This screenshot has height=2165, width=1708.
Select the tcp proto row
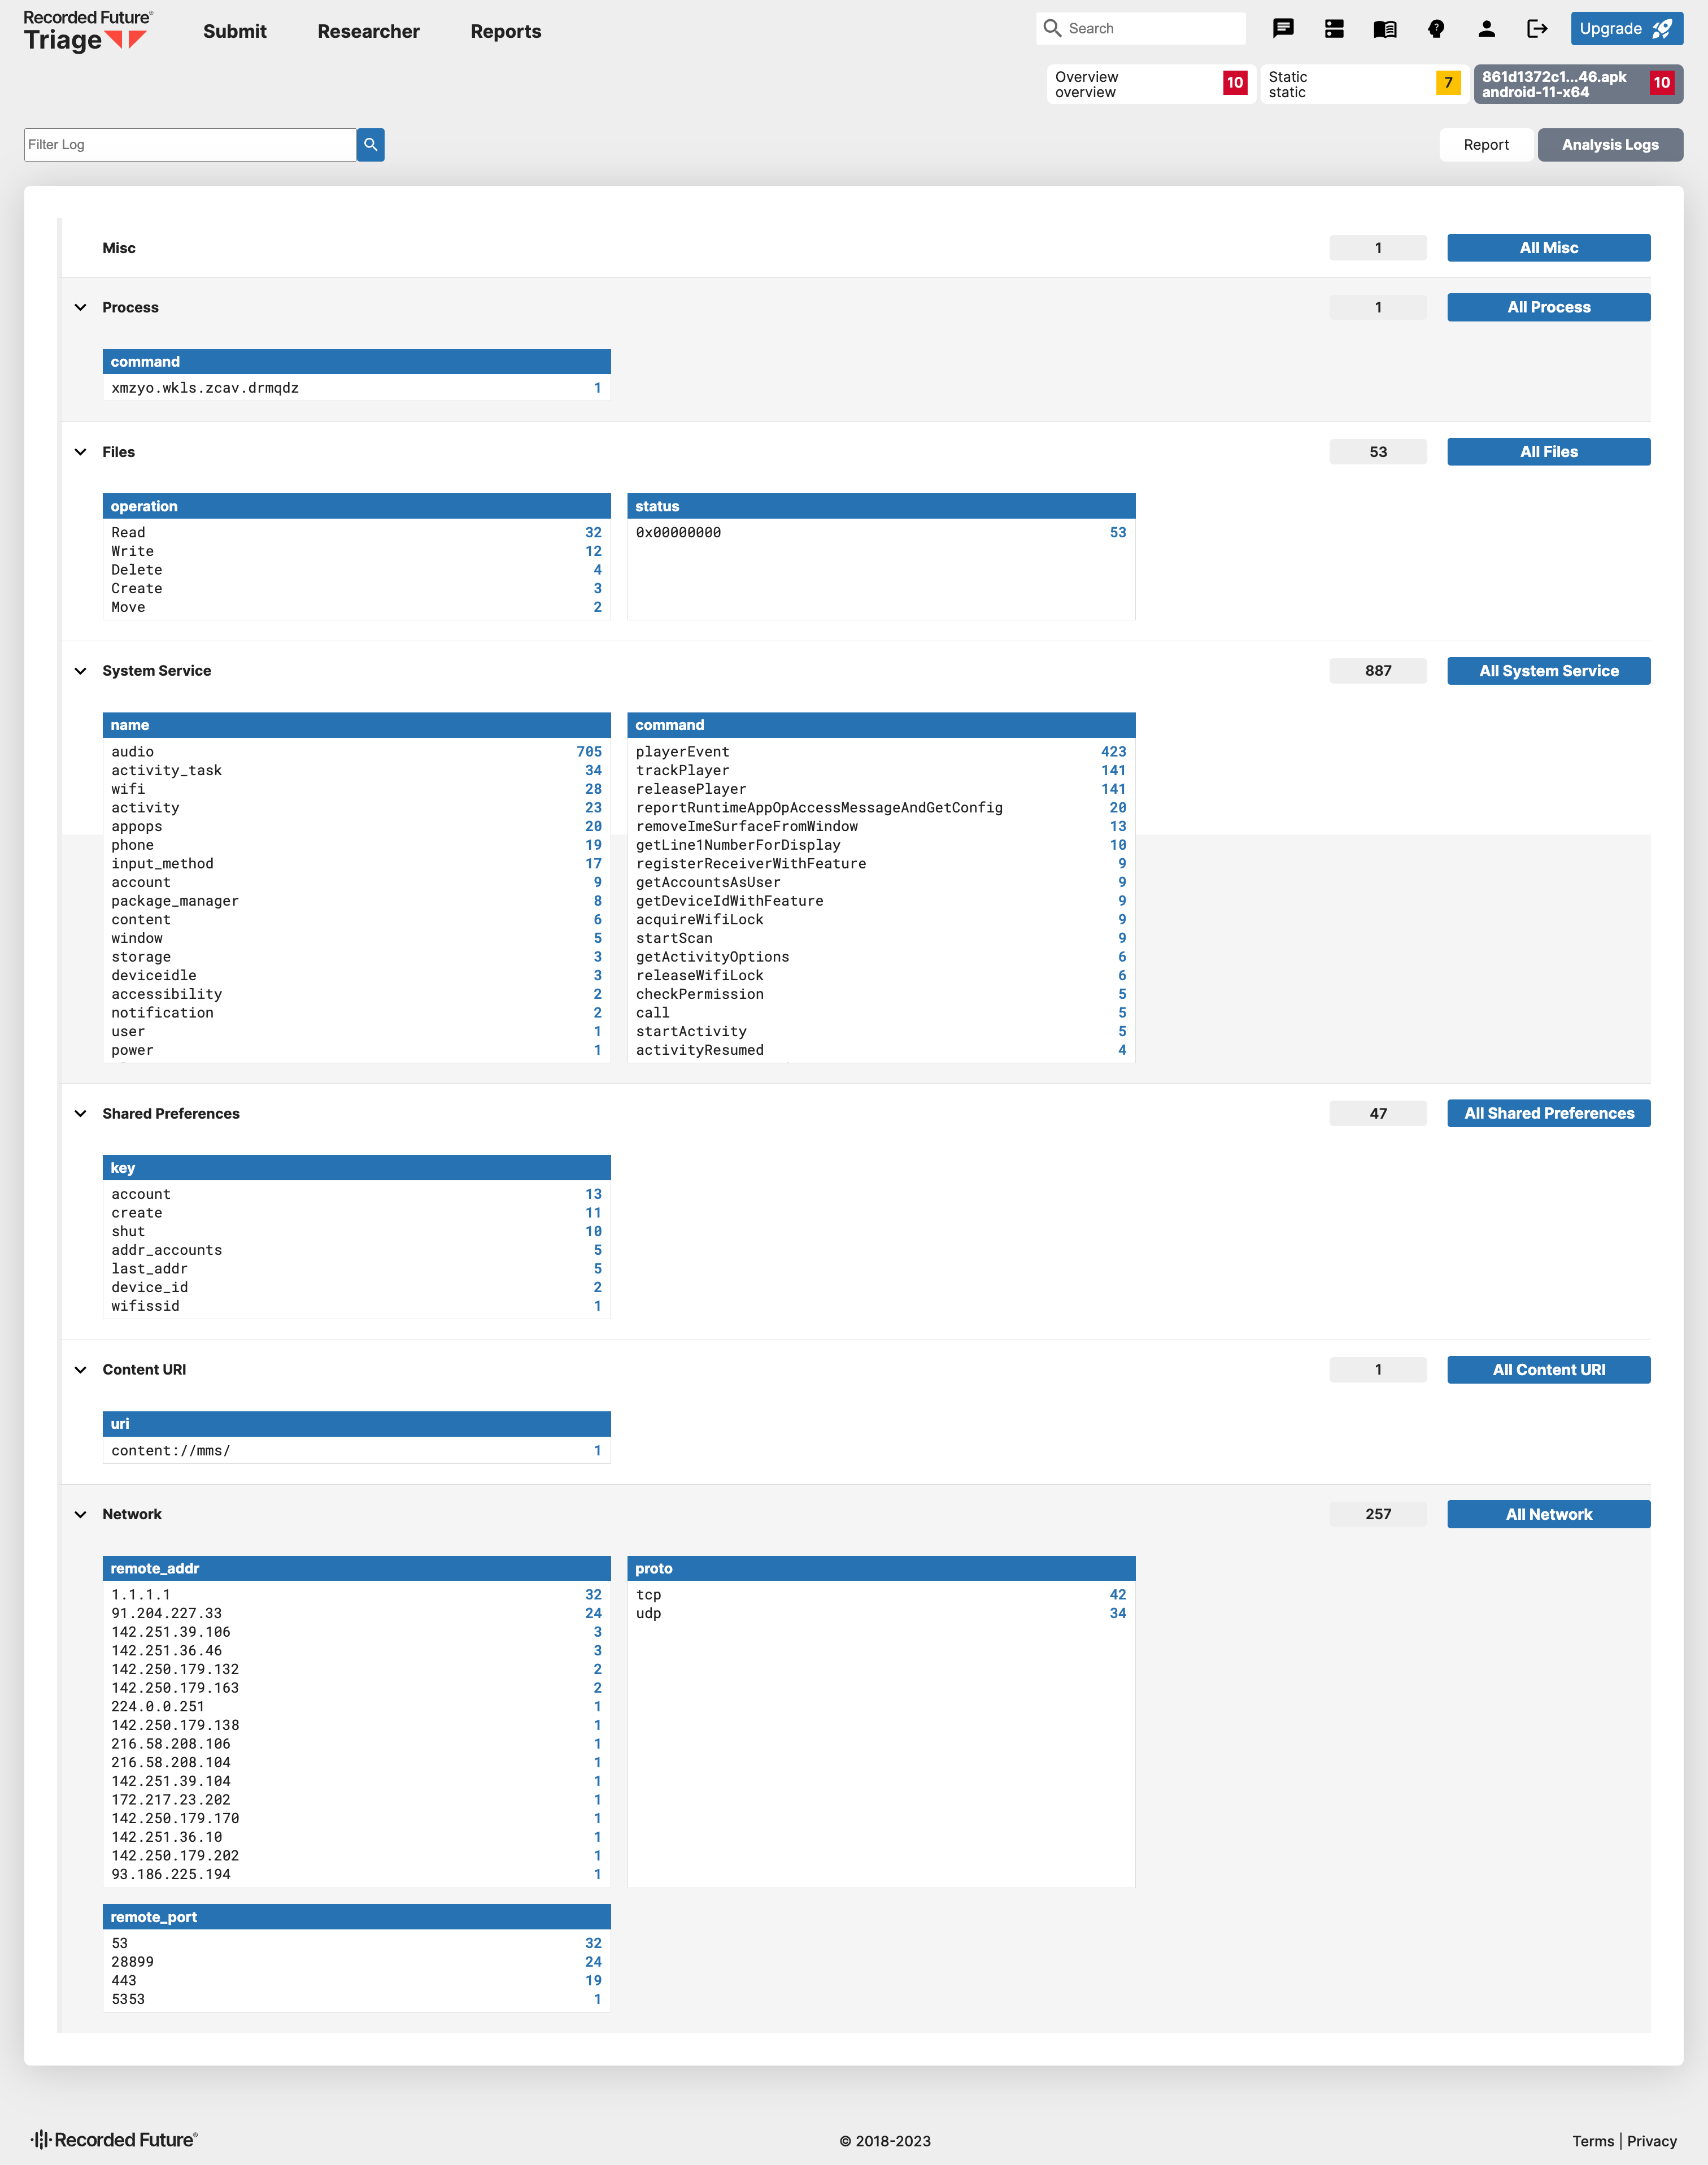tap(881, 1595)
